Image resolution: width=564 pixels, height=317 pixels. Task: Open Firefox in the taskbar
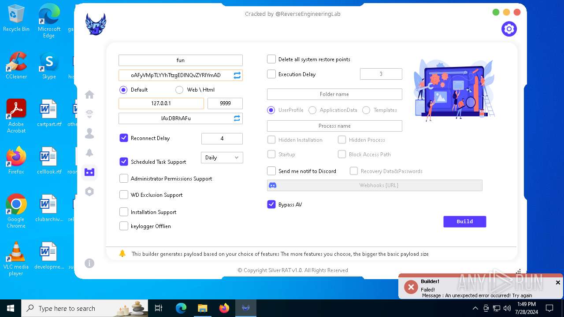pyautogui.click(x=224, y=308)
